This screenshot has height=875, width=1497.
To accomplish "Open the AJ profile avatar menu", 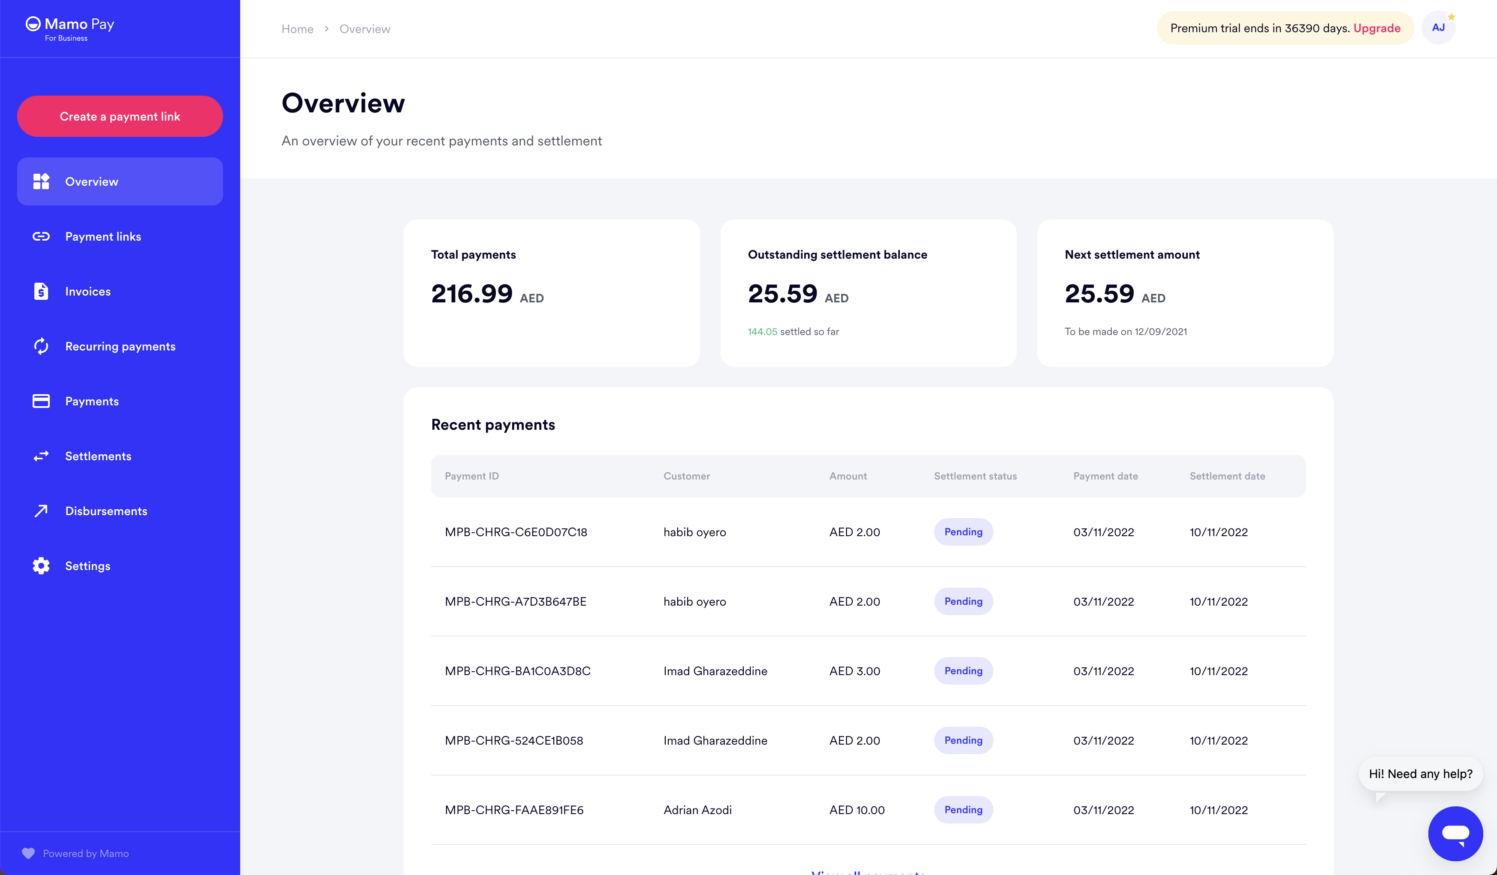I will 1438,27.
